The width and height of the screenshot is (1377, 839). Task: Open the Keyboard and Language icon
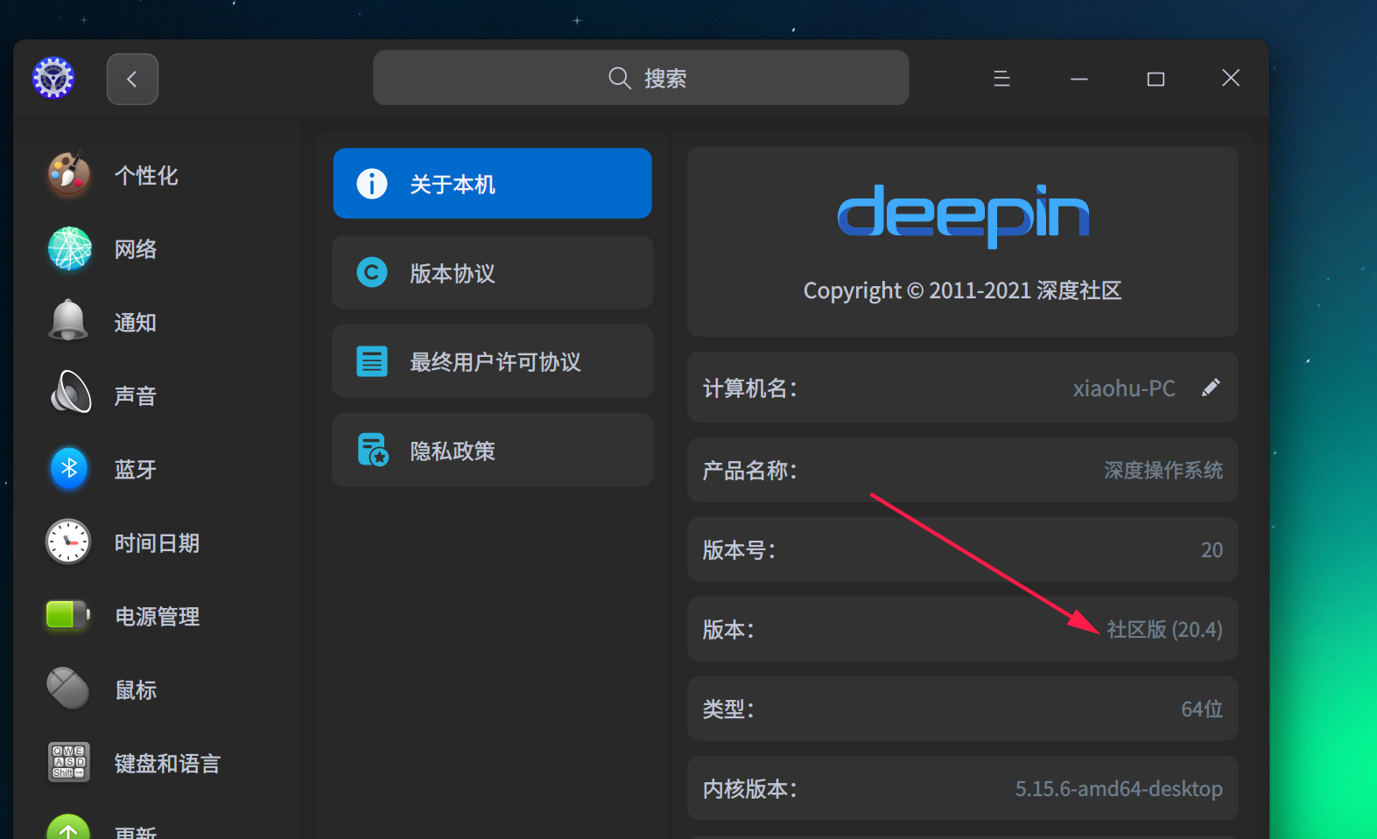coord(68,761)
